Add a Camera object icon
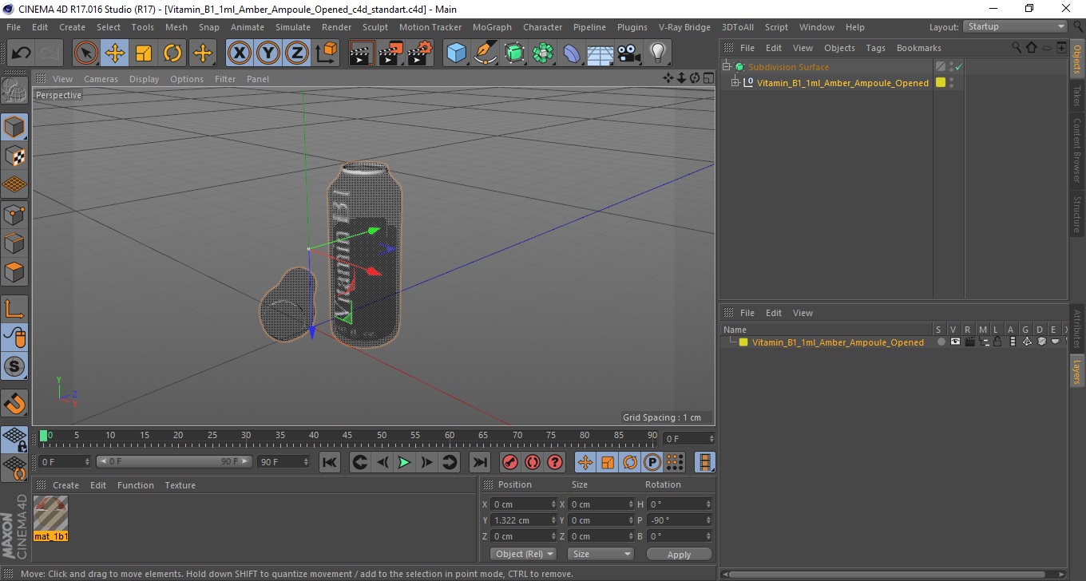 click(629, 53)
